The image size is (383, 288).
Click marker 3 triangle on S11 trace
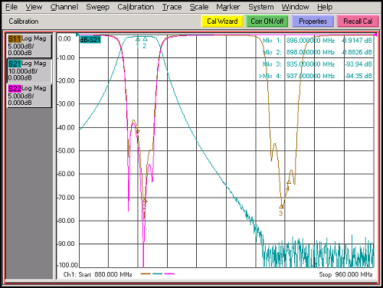click(x=281, y=206)
